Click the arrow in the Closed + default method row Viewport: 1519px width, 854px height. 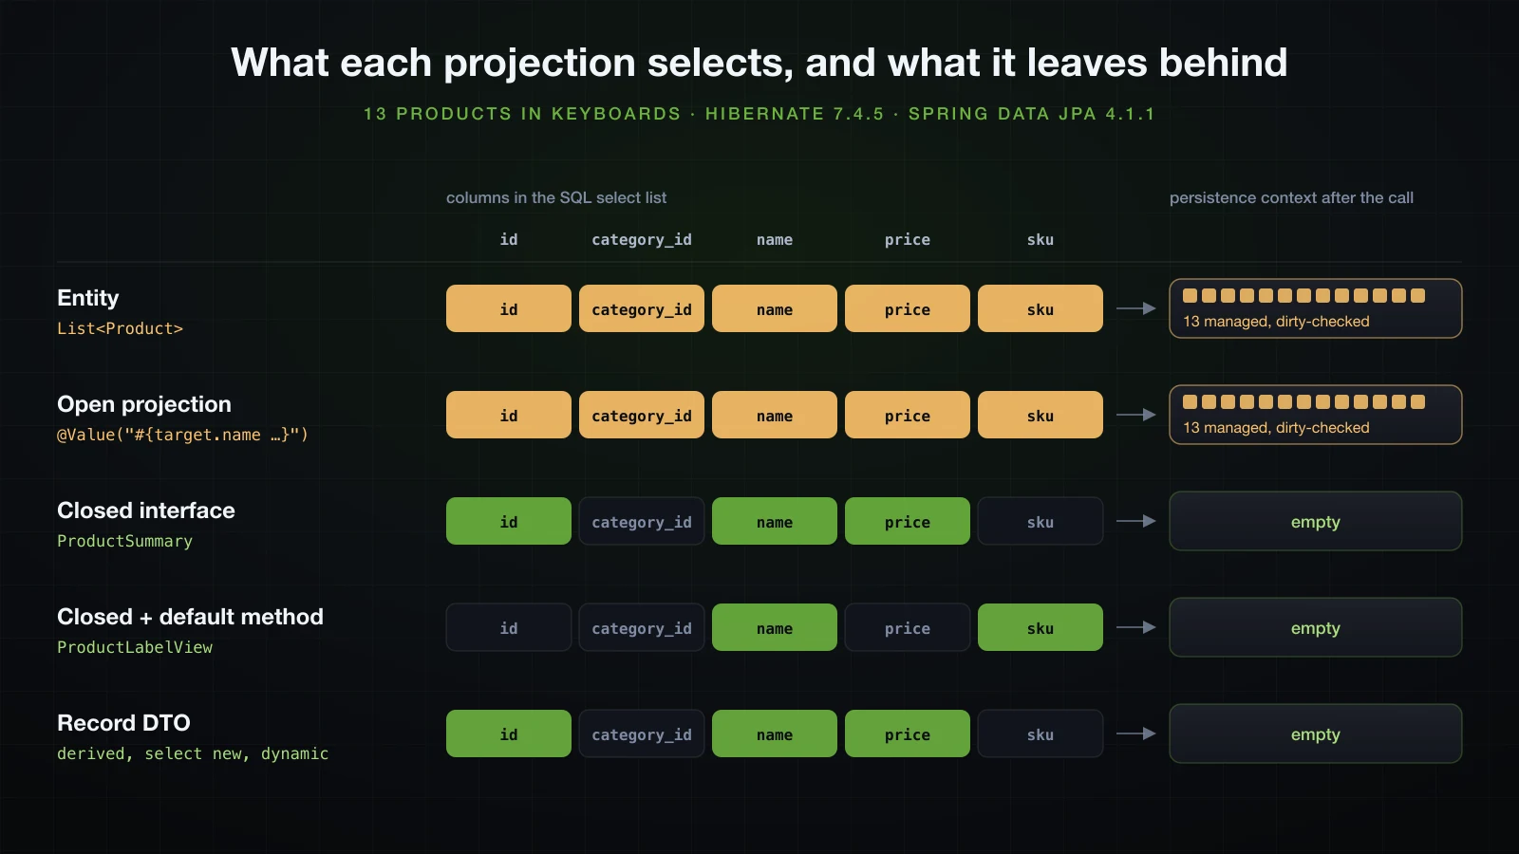pyautogui.click(x=1135, y=627)
